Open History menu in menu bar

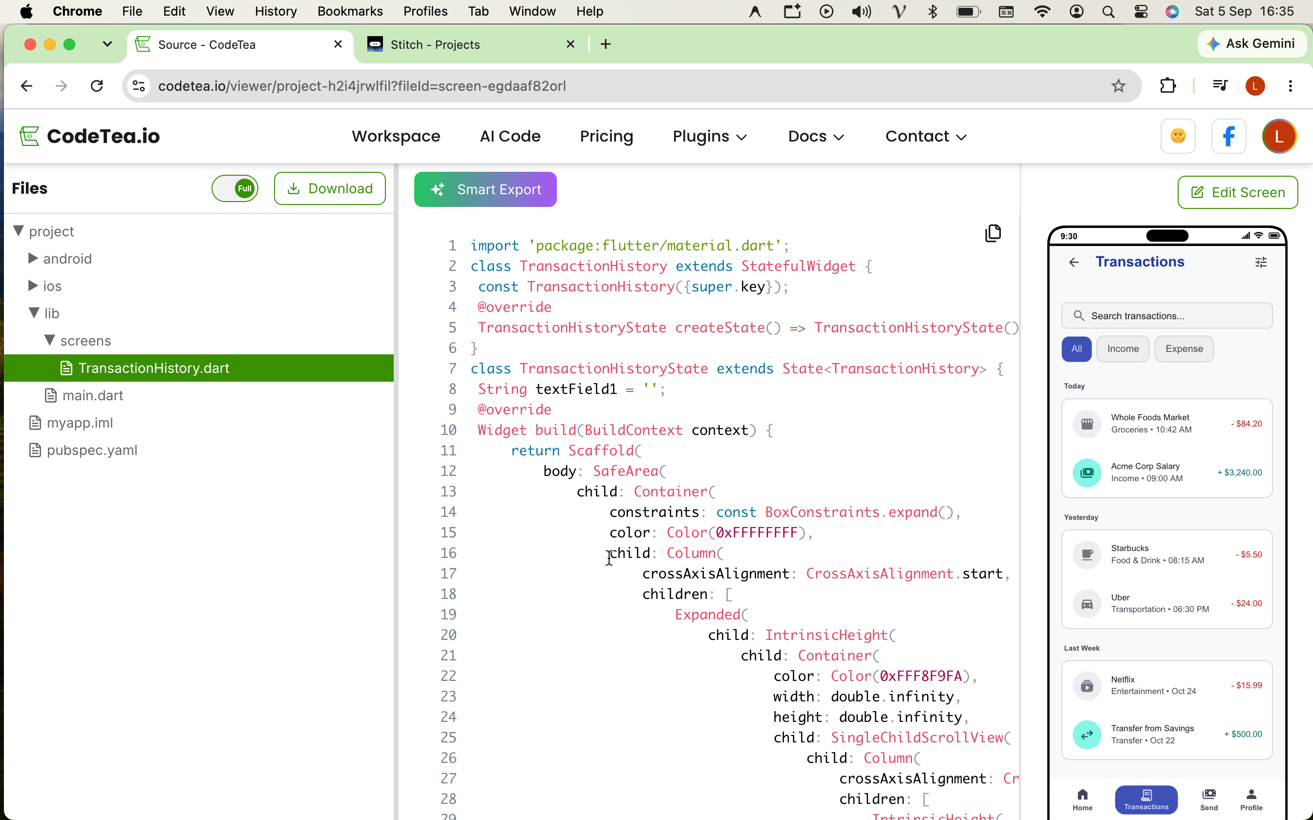(275, 11)
